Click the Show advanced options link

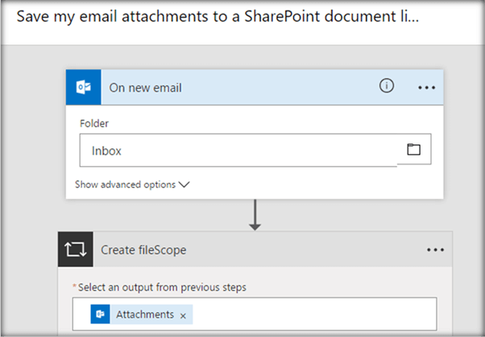(125, 185)
